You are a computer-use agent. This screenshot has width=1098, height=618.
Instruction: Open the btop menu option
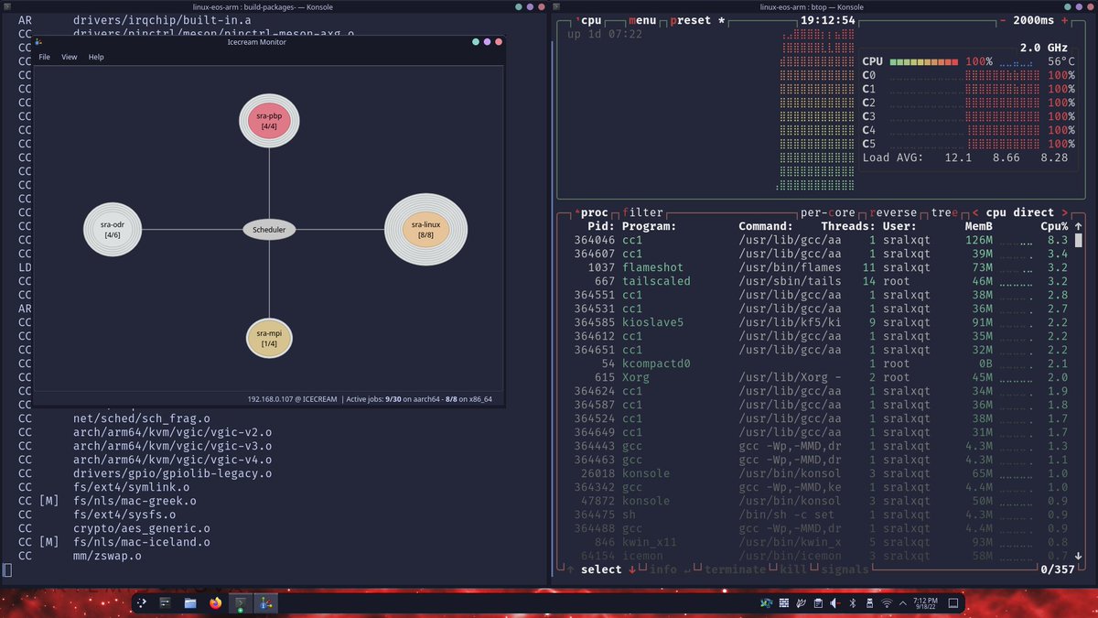pos(642,20)
